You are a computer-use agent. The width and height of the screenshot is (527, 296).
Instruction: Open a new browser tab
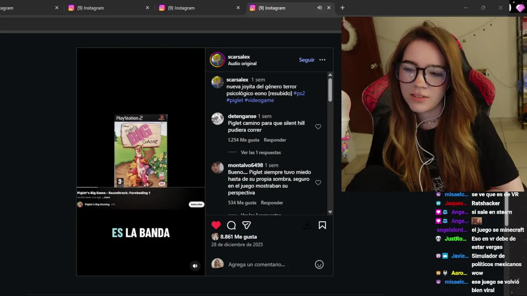342,8
